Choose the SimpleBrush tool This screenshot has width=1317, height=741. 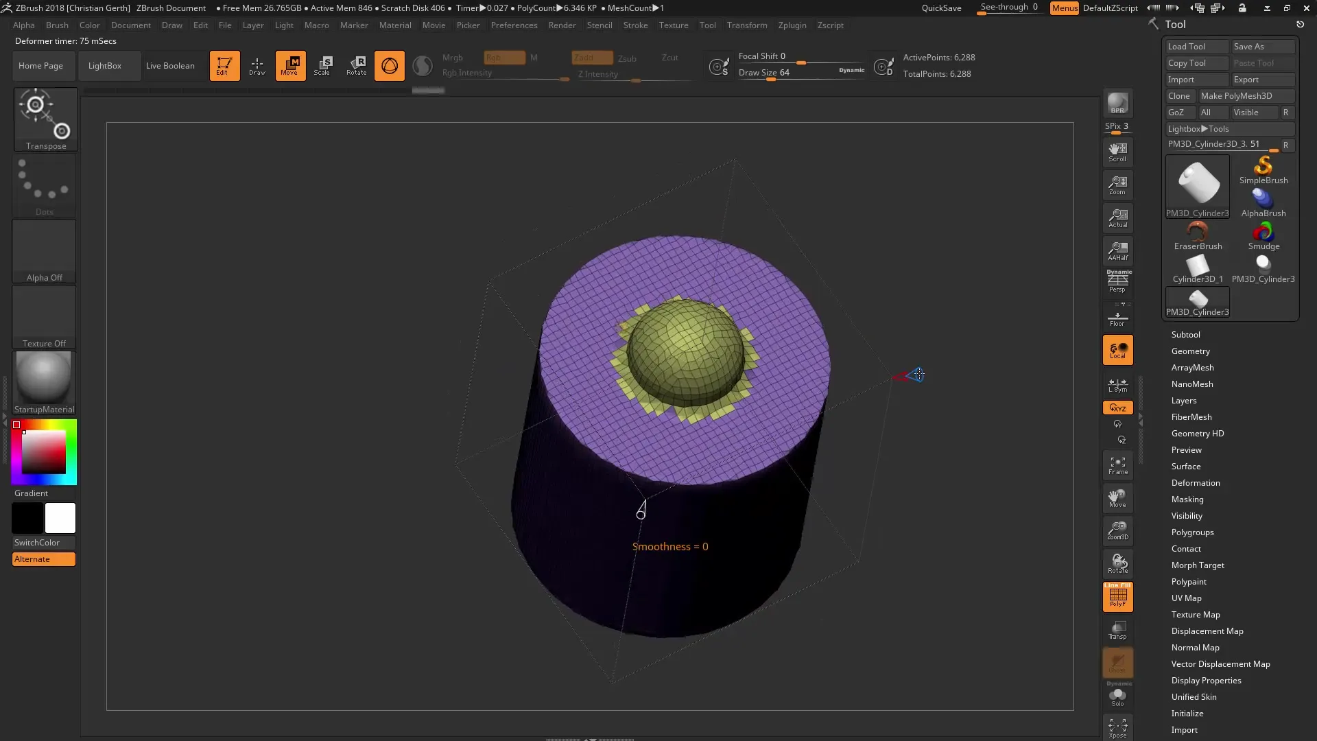click(1263, 170)
